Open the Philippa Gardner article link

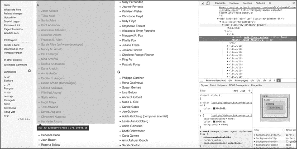point(133,78)
